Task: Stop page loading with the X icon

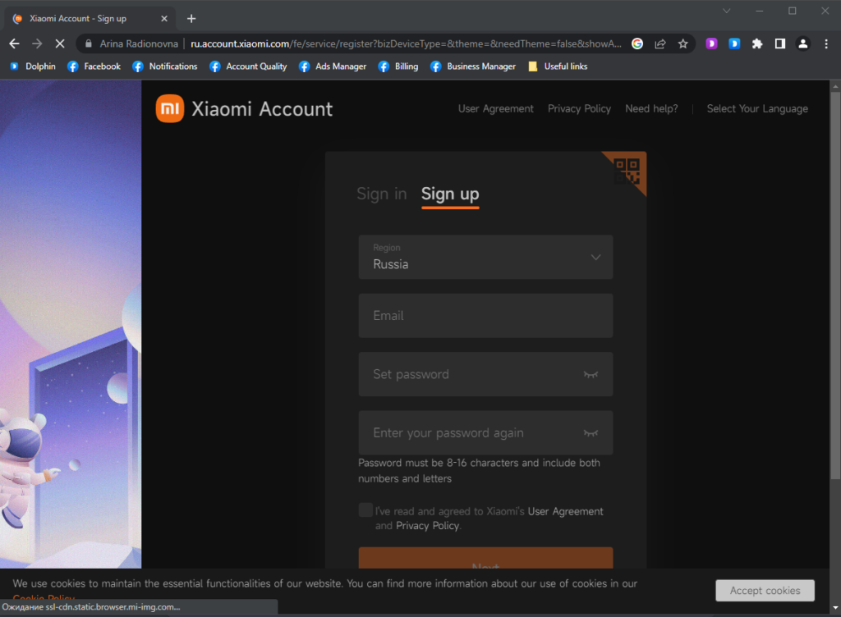Action: 60,44
